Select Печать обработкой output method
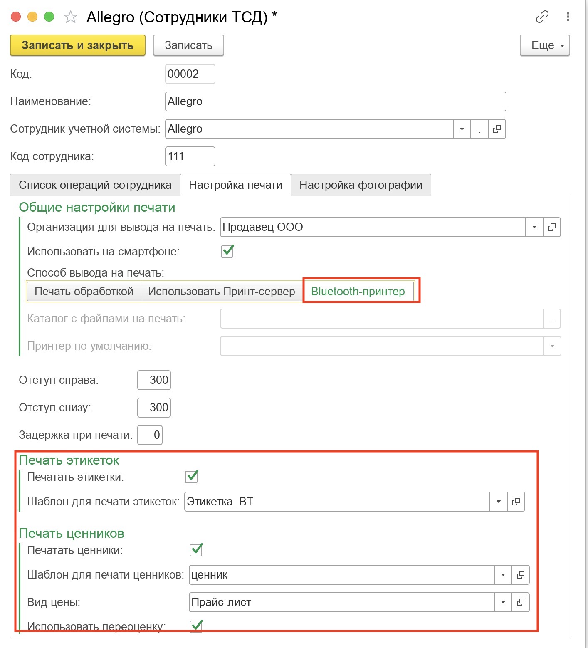This screenshot has height=648, width=588. [x=84, y=292]
